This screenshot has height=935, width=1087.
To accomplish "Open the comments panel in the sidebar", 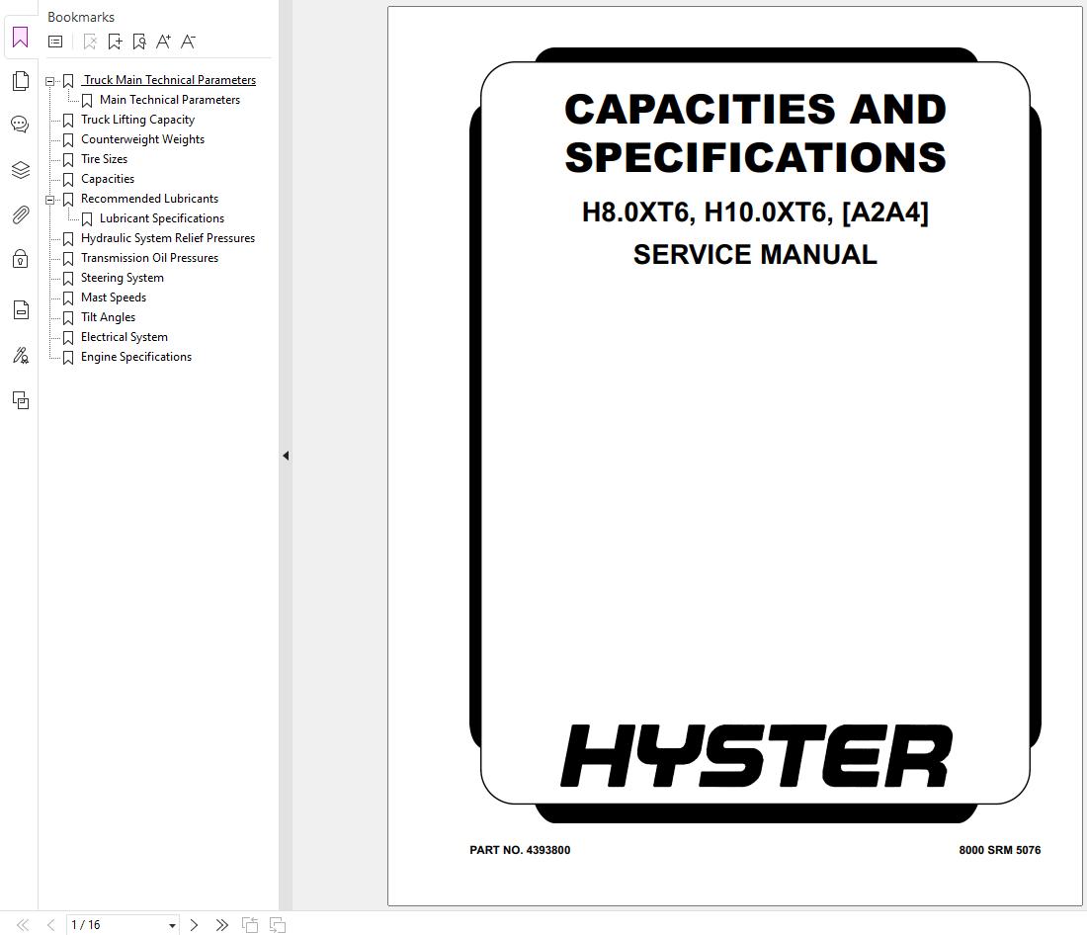I will pyautogui.click(x=20, y=125).
